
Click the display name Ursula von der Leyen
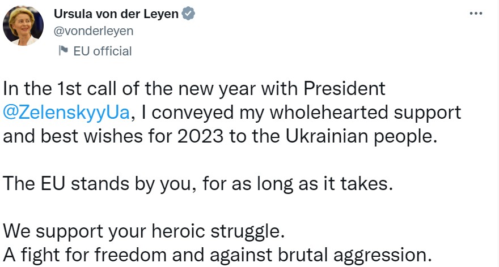click(x=116, y=14)
